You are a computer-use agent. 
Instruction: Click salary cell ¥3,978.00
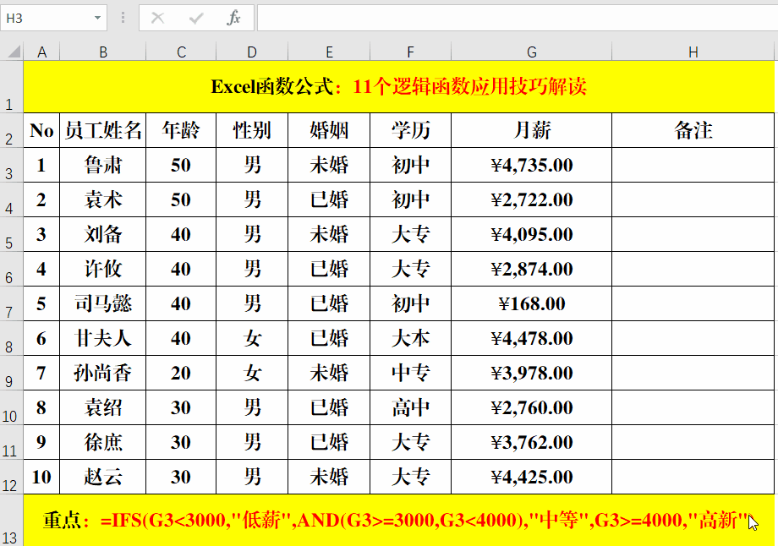[531, 373]
